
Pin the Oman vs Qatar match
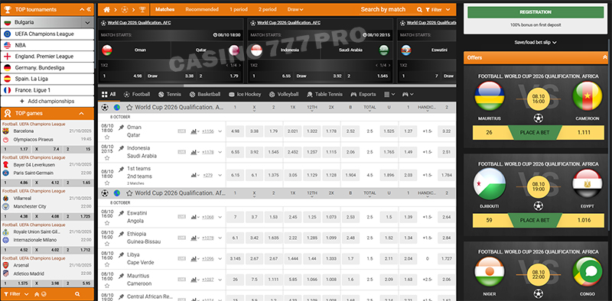pyautogui.click(x=122, y=127)
